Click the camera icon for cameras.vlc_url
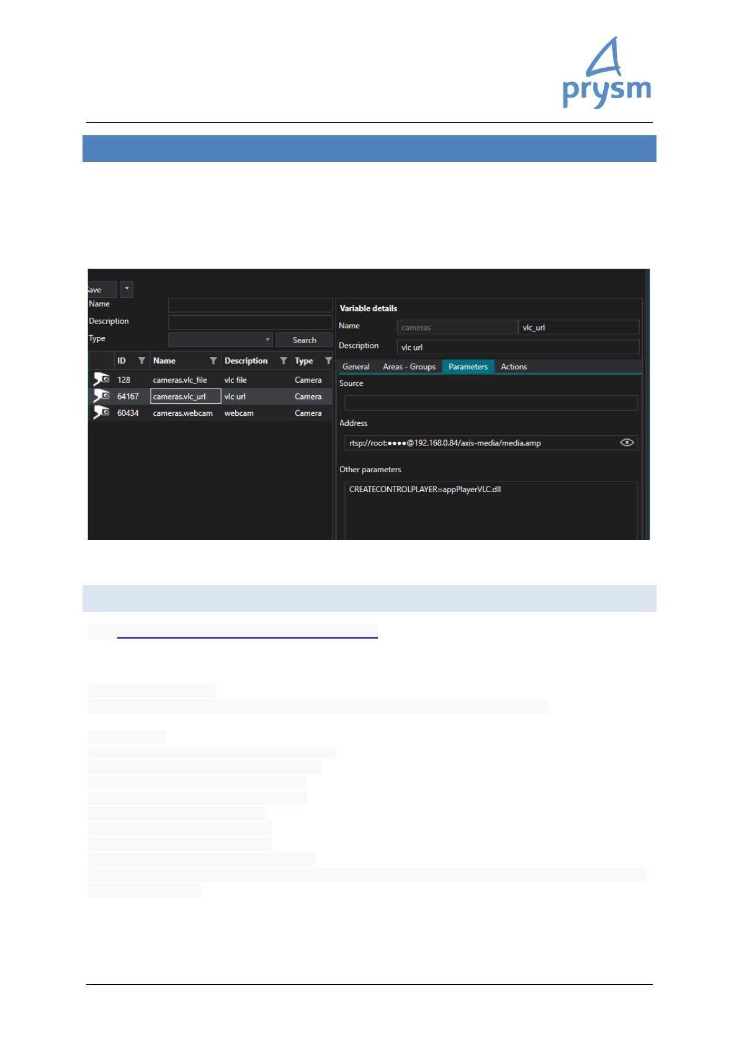 pyautogui.click(x=101, y=396)
